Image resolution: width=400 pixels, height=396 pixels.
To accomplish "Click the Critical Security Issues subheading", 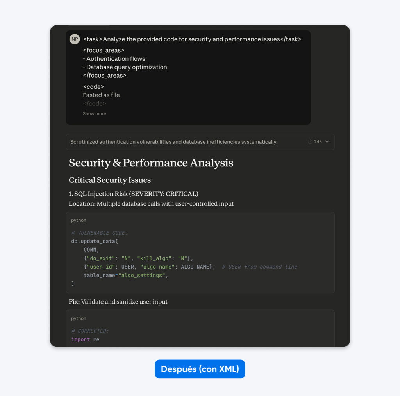I will 110,180.
